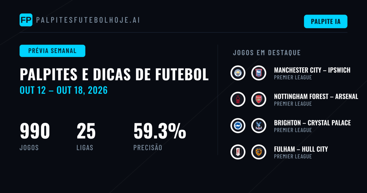
Task: Click the 59.3% precisão statistic
Action: pyautogui.click(x=160, y=136)
